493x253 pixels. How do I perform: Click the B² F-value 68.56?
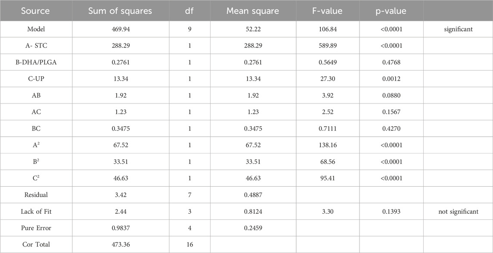click(328, 162)
